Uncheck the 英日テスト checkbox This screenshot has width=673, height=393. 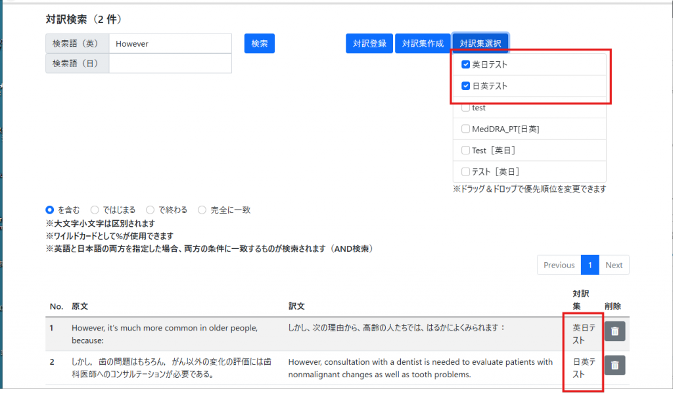[x=466, y=64]
